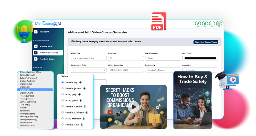256x136 pixels.
Task: Choose Polish (Poland) language entry
Action: click(26, 123)
